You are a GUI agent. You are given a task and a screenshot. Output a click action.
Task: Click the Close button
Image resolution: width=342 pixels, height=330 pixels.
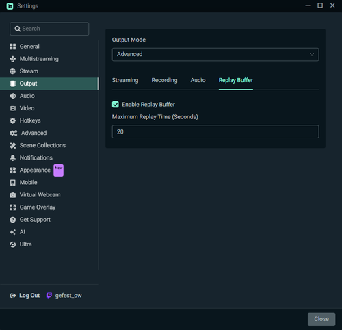pyautogui.click(x=321, y=319)
